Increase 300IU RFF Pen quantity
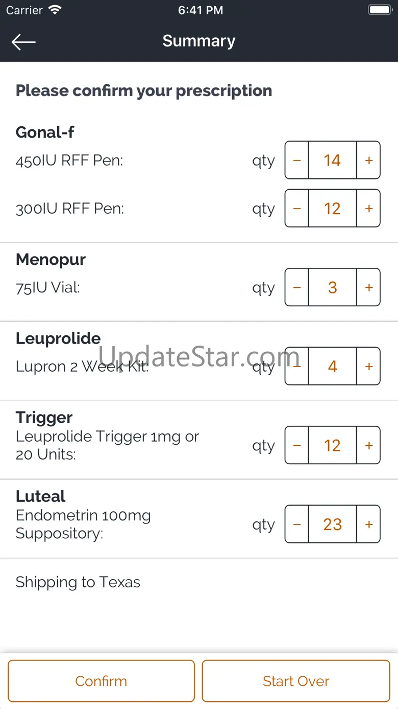This screenshot has height=709, width=398. 368,209
